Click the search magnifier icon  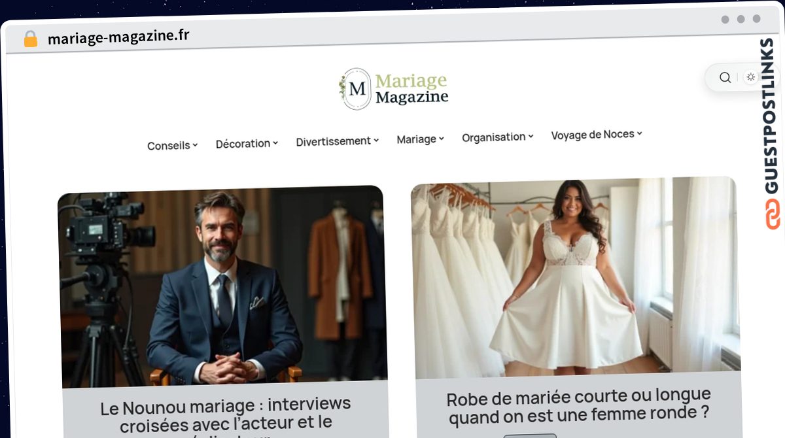tap(725, 77)
